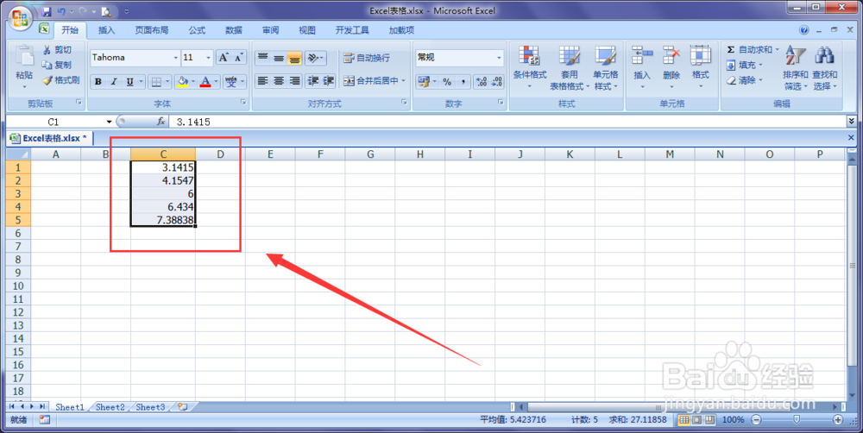Open 查找和选择 find and select
Image resolution: width=863 pixels, height=433 pixels.
pos(824,67)
